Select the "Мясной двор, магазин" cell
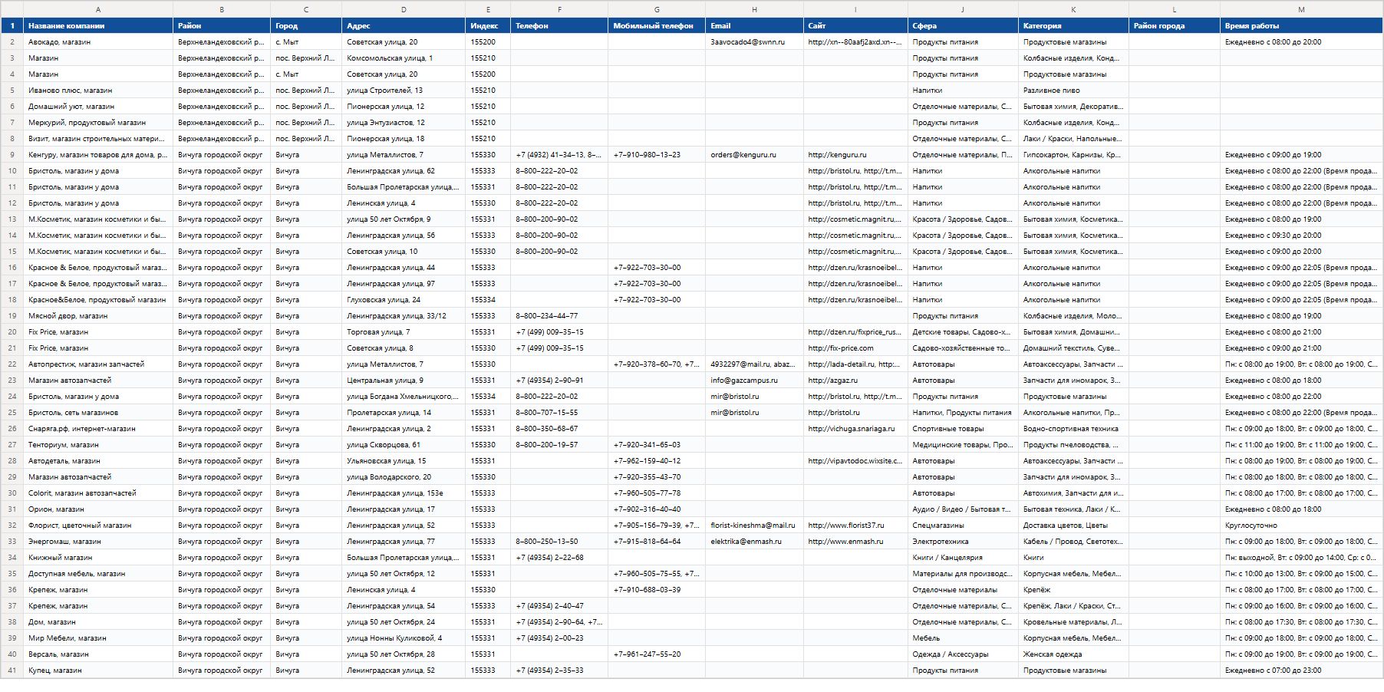The width and height of the screenshot is (1384, 692). pos(98,316)
